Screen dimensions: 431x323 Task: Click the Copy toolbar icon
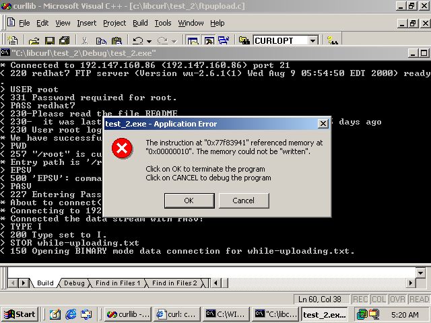[x=101, y=40]
